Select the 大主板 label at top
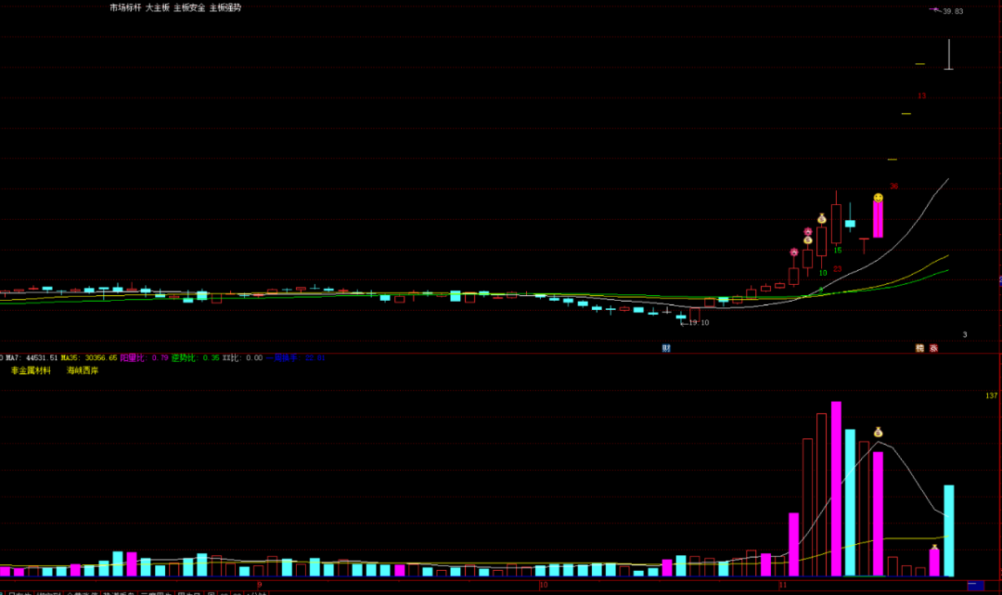The height and width of the screenshot is (595, 1002). (x=157, y=7)
